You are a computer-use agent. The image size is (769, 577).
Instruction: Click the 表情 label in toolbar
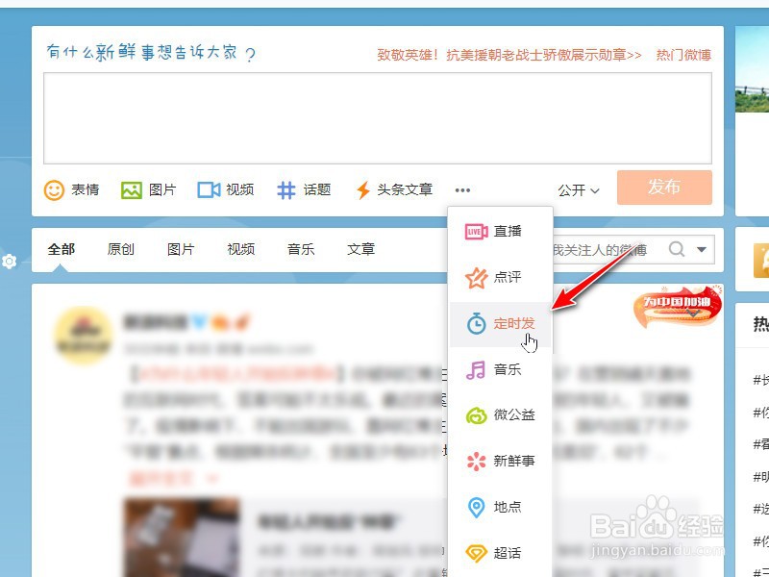click(x=86, y=189)
